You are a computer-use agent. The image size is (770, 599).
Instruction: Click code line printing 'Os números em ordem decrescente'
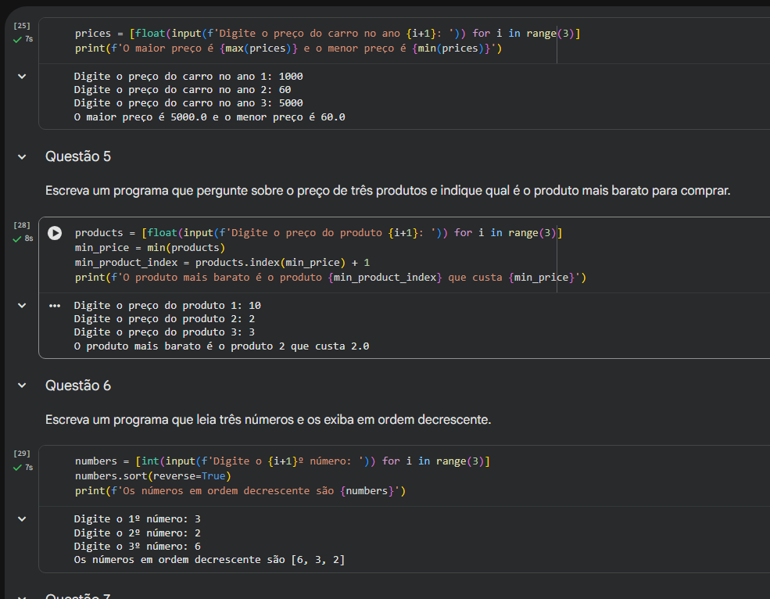click(x=240, y=490)
